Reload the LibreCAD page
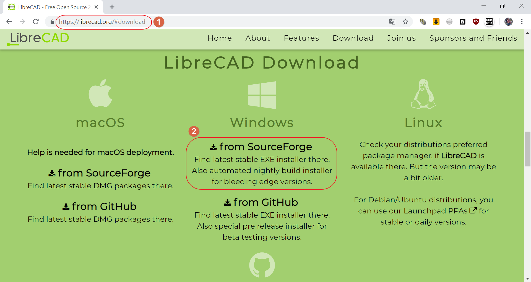 click(x=36, y=22)
